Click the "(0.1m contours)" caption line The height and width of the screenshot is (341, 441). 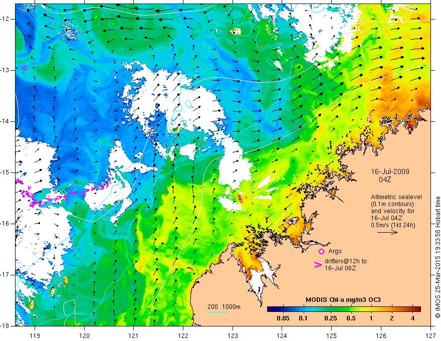coord(392,204)
